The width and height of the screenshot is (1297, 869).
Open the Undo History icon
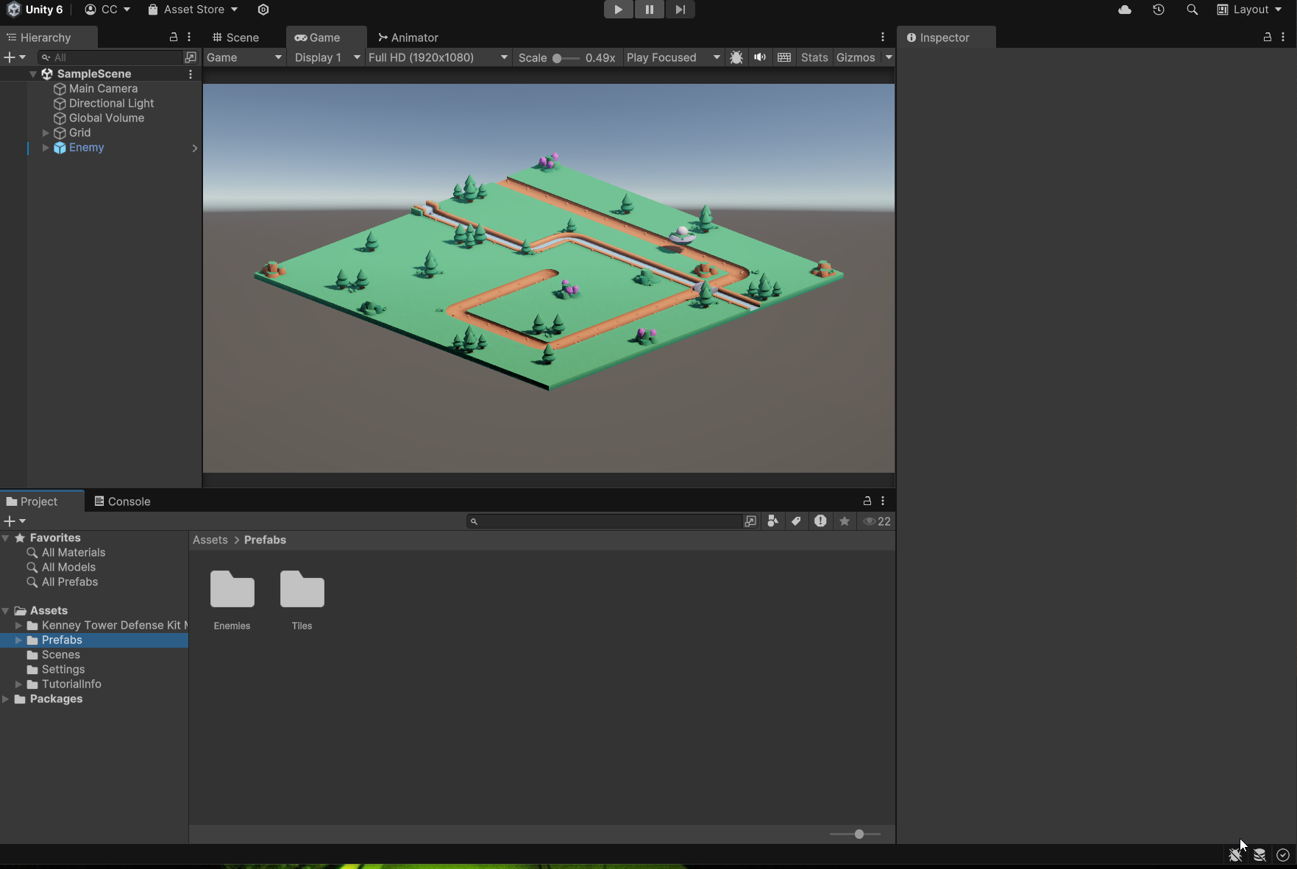tap(1158, 10)
